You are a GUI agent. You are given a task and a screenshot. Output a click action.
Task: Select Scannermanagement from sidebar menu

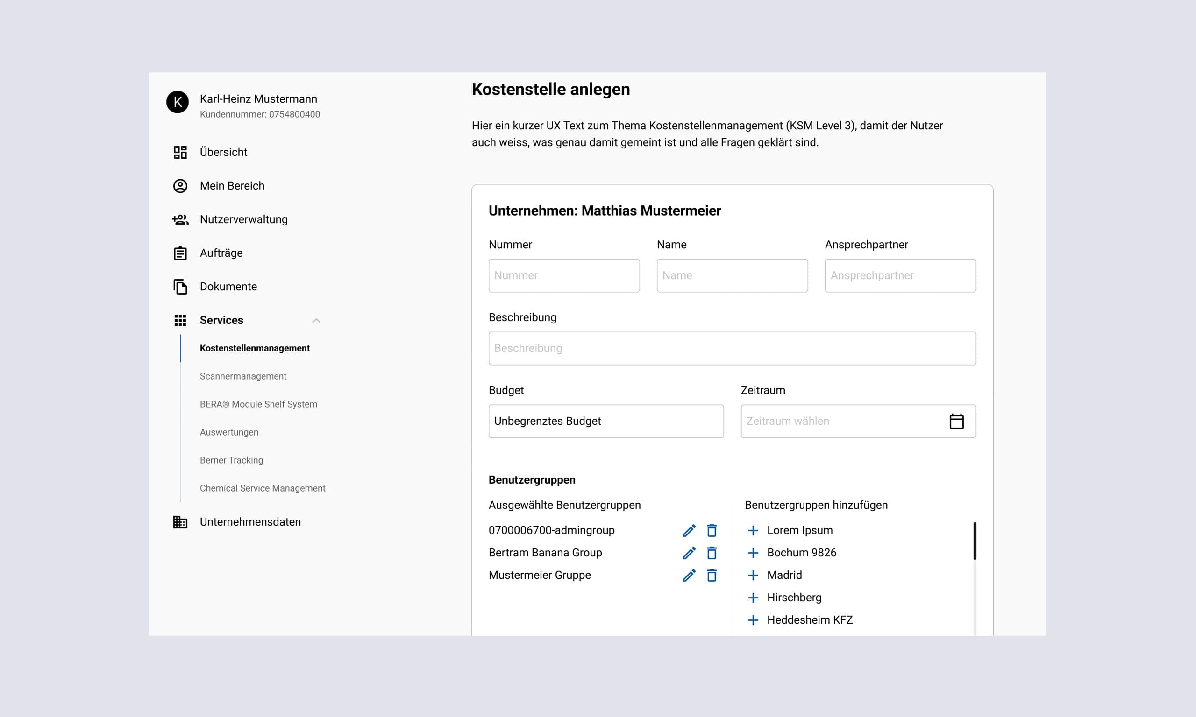(242, 376)
